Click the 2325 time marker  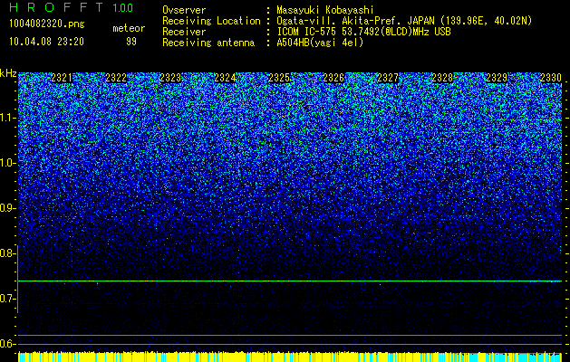[279, 78]
